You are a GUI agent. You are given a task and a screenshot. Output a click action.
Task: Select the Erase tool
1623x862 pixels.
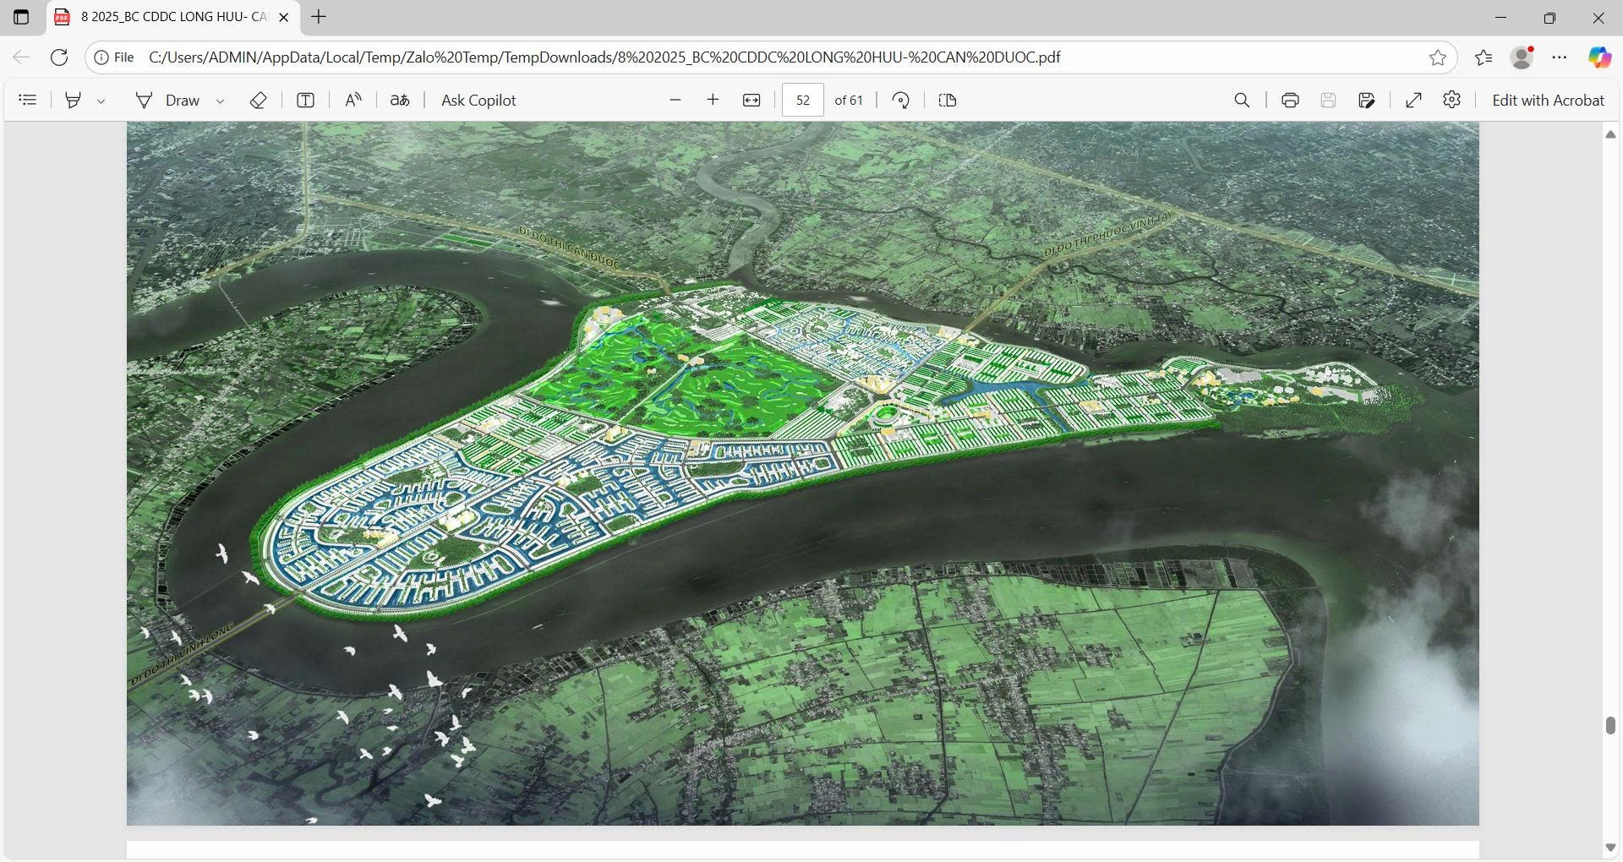coord(259,101)
